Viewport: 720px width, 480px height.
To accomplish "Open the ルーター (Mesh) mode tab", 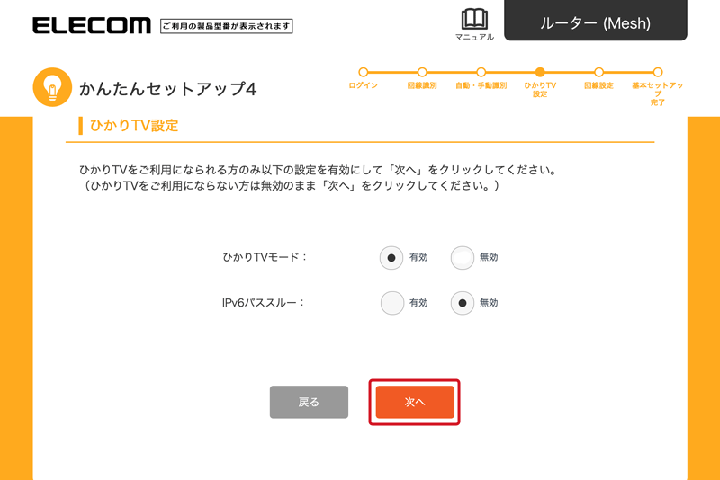I will pos(596,20).
